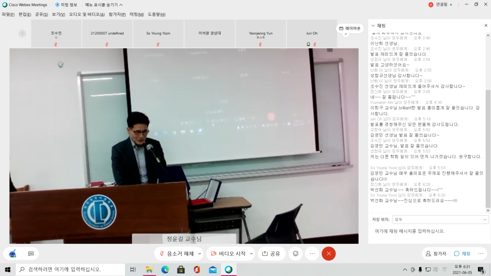Open the 보기 menu

tap(58, 14)
